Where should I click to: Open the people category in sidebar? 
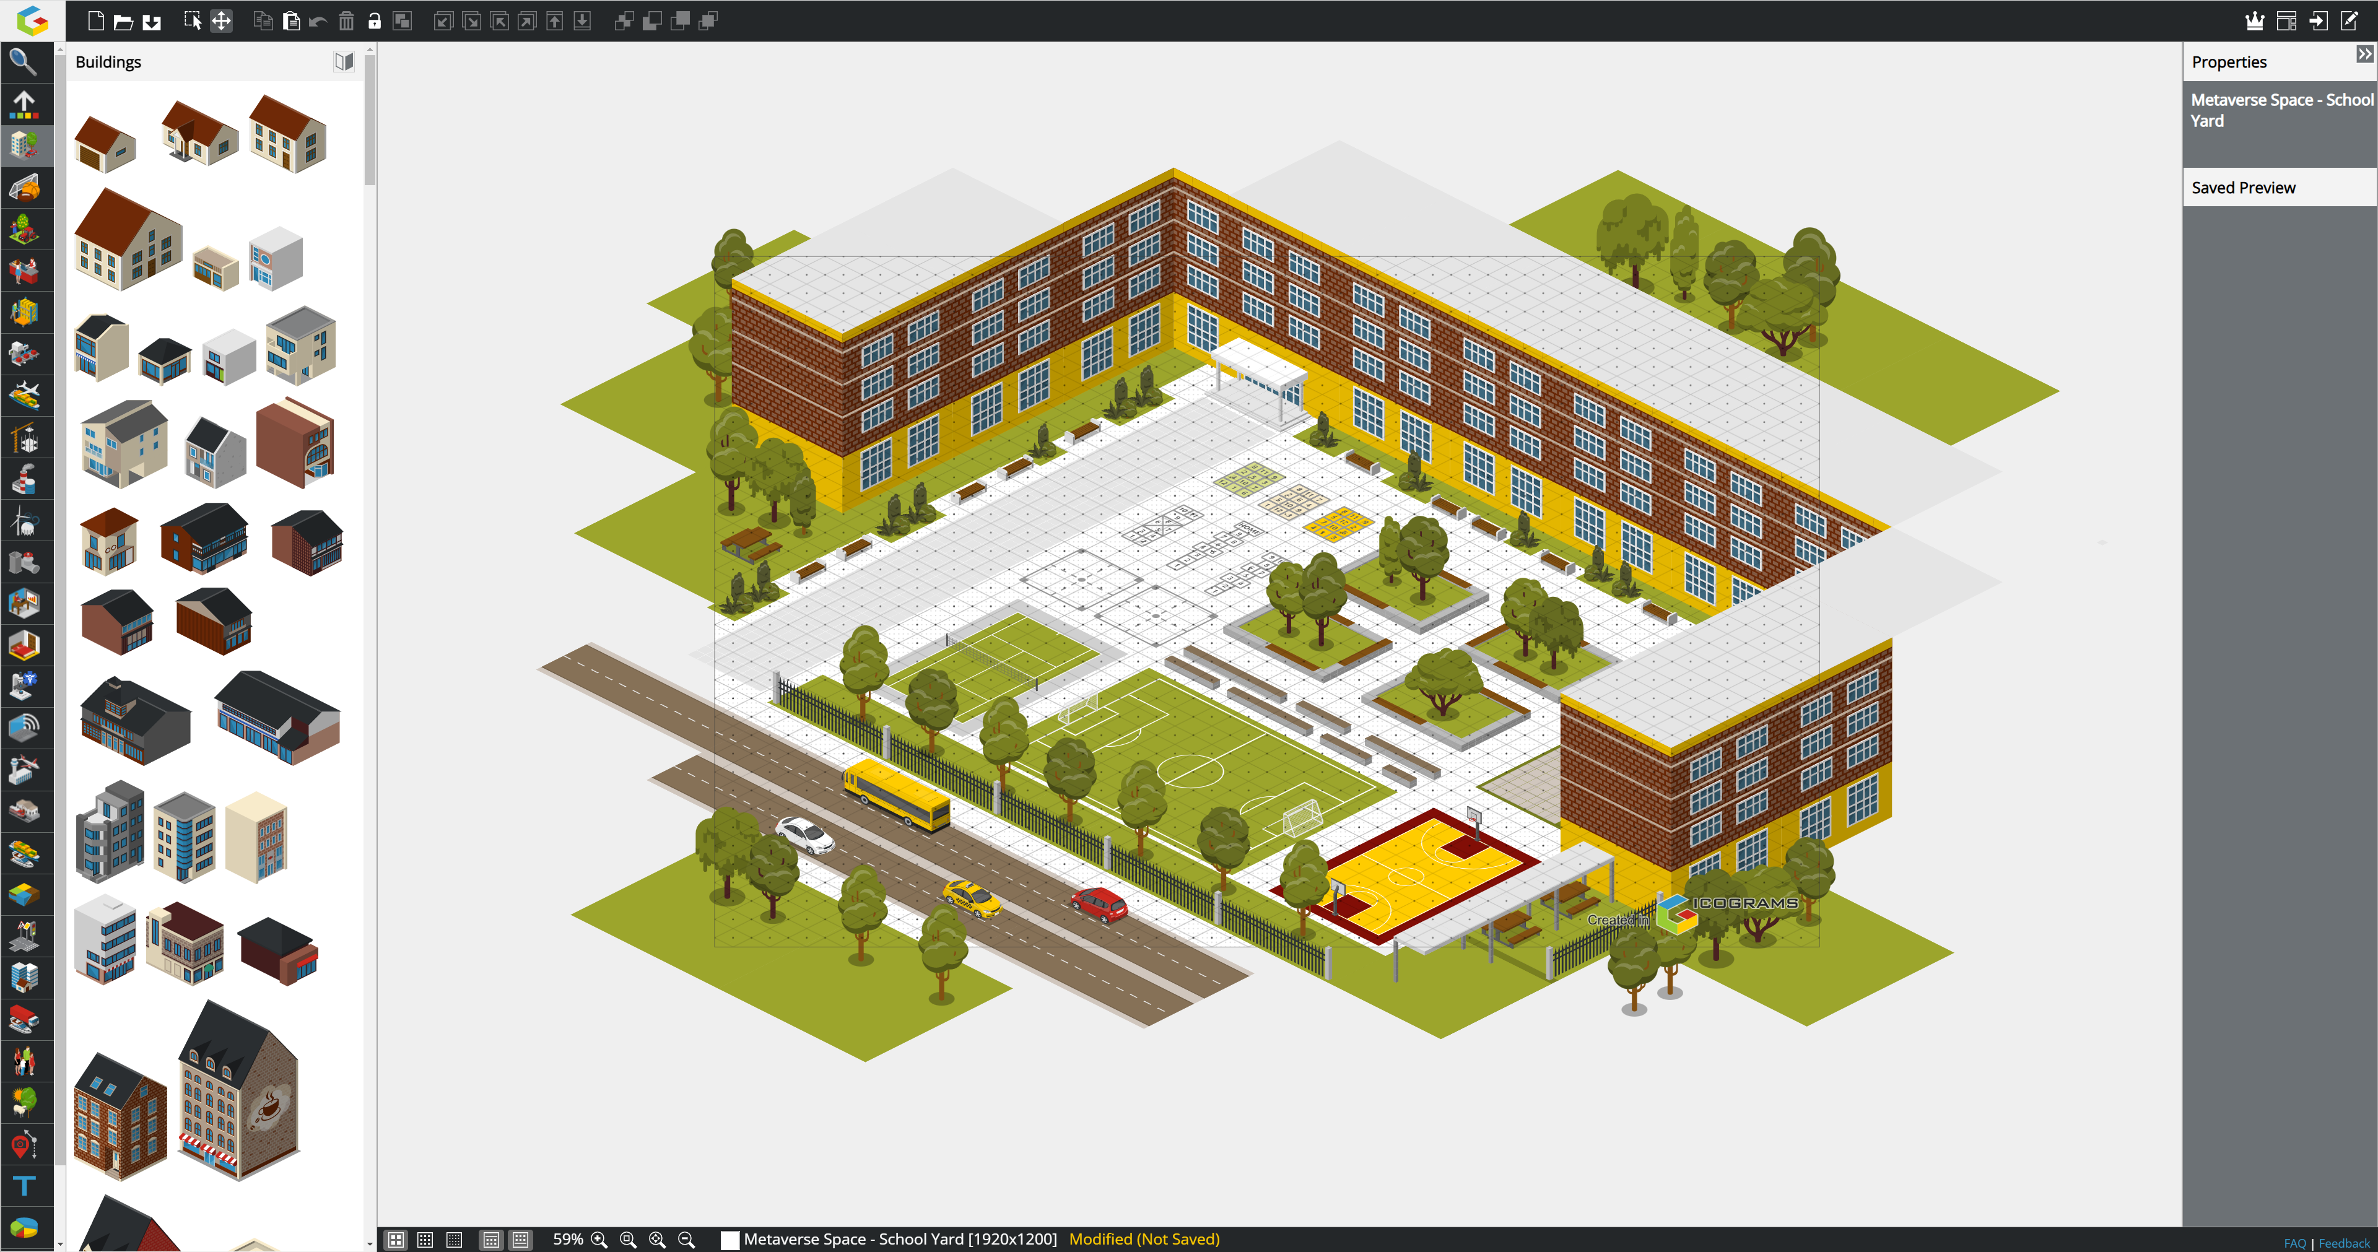click(x=23, y=1062)
